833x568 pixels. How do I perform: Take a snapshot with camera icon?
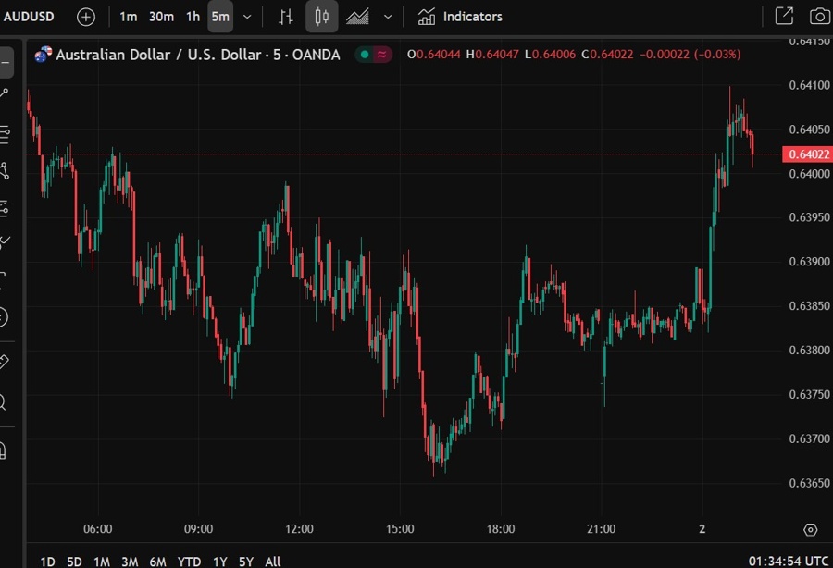pyautogui.click(x=820, y=16)
